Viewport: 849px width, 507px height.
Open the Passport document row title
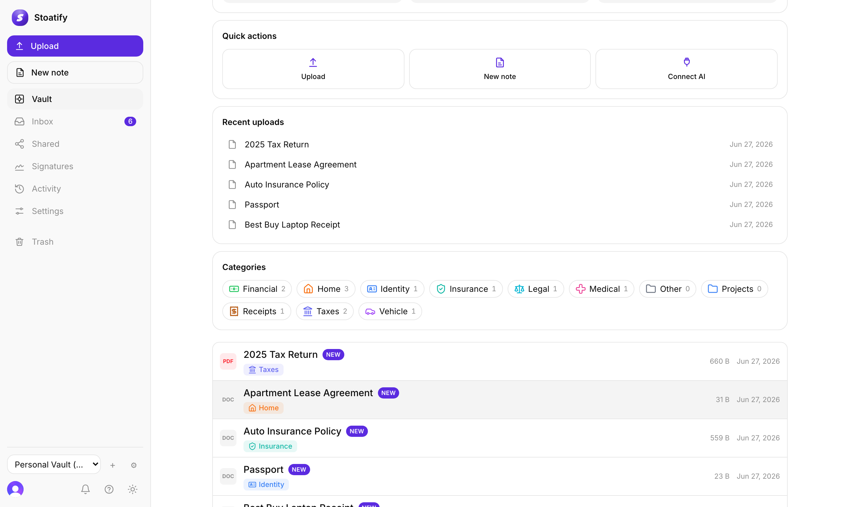pos(264,470)
